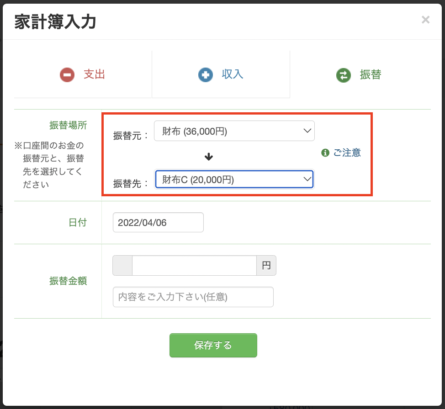Click the 振替場所 section label
The width and height of the screenshot is (445, 409).
coord(68,125)
